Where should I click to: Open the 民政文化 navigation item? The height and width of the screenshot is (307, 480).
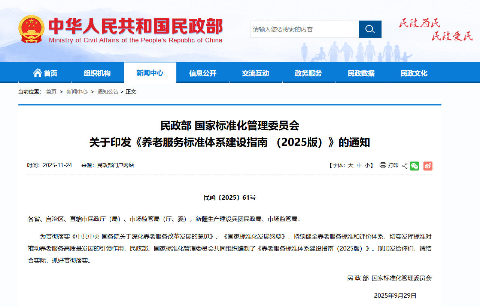point(414,73)
